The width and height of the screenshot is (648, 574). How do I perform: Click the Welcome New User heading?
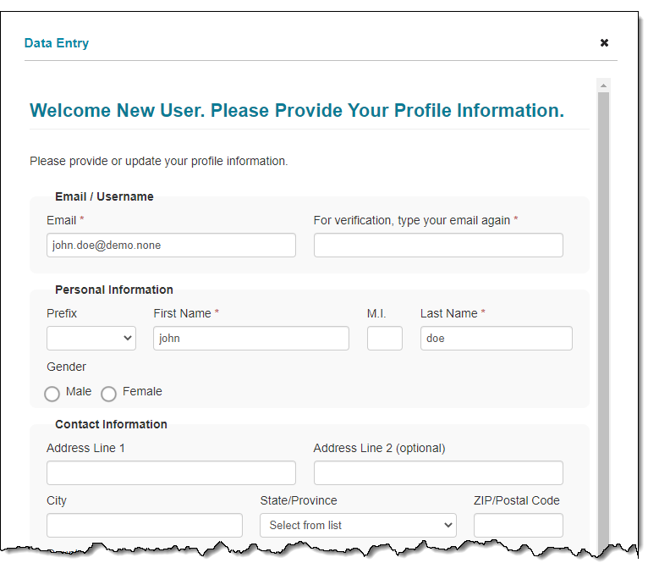pyautogui.click(x=296, y=111)
